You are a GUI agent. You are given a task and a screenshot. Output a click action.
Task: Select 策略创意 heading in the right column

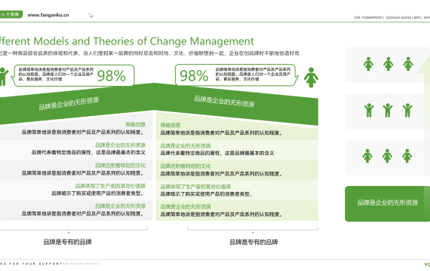pos(170,126)
